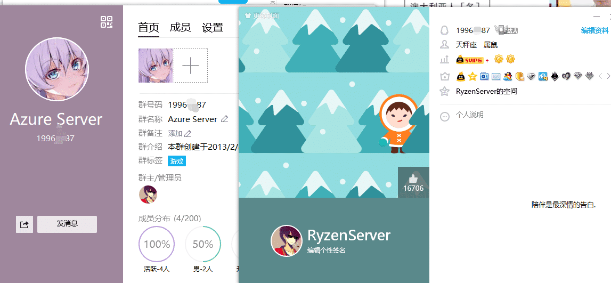611x283 pixels.
Task: Click the blue cloud storage icon
Action: (x=543, y=76)
